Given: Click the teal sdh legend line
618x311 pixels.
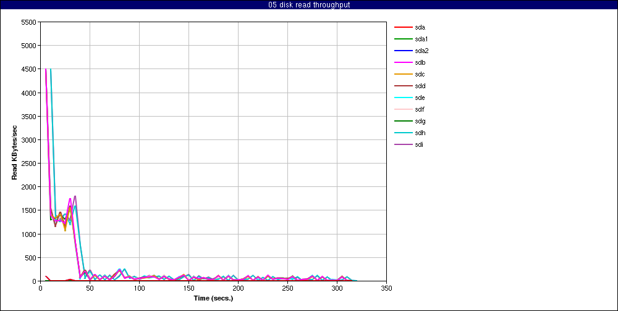Looking at the screenshot, I should [403, 133].
